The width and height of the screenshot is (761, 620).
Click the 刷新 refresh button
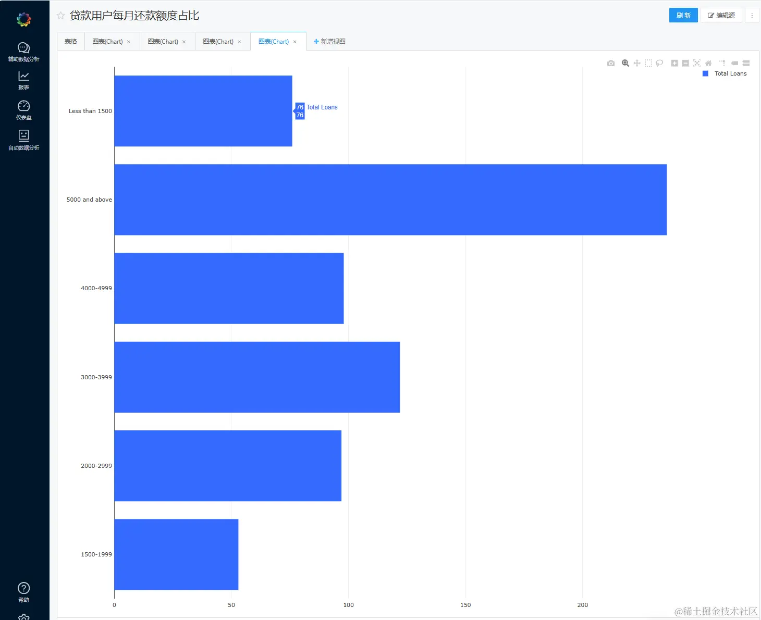coord(683,15)
